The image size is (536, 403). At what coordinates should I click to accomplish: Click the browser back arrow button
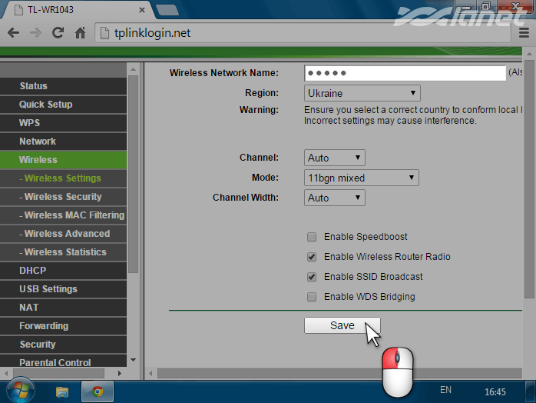[x=13, y=33]
